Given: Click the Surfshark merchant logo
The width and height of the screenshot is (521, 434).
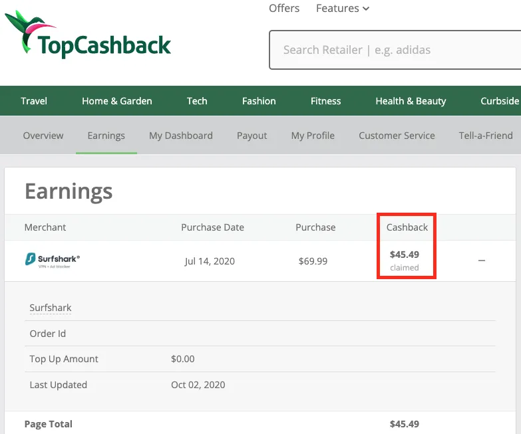Looking at the screenshot, I should (53, 261).
